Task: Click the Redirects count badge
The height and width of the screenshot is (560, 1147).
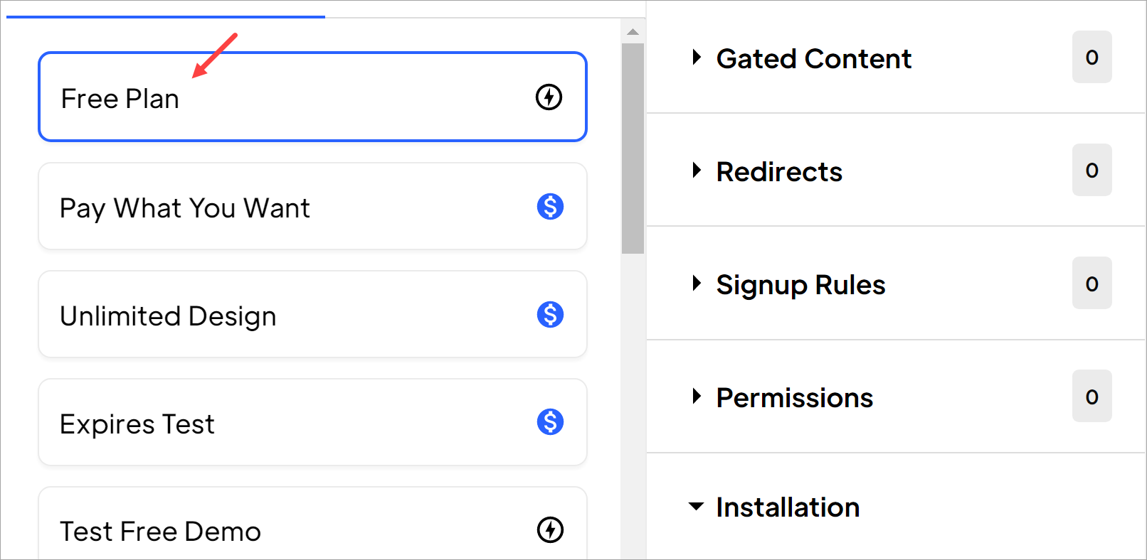Action: (x=1091, y=170)
